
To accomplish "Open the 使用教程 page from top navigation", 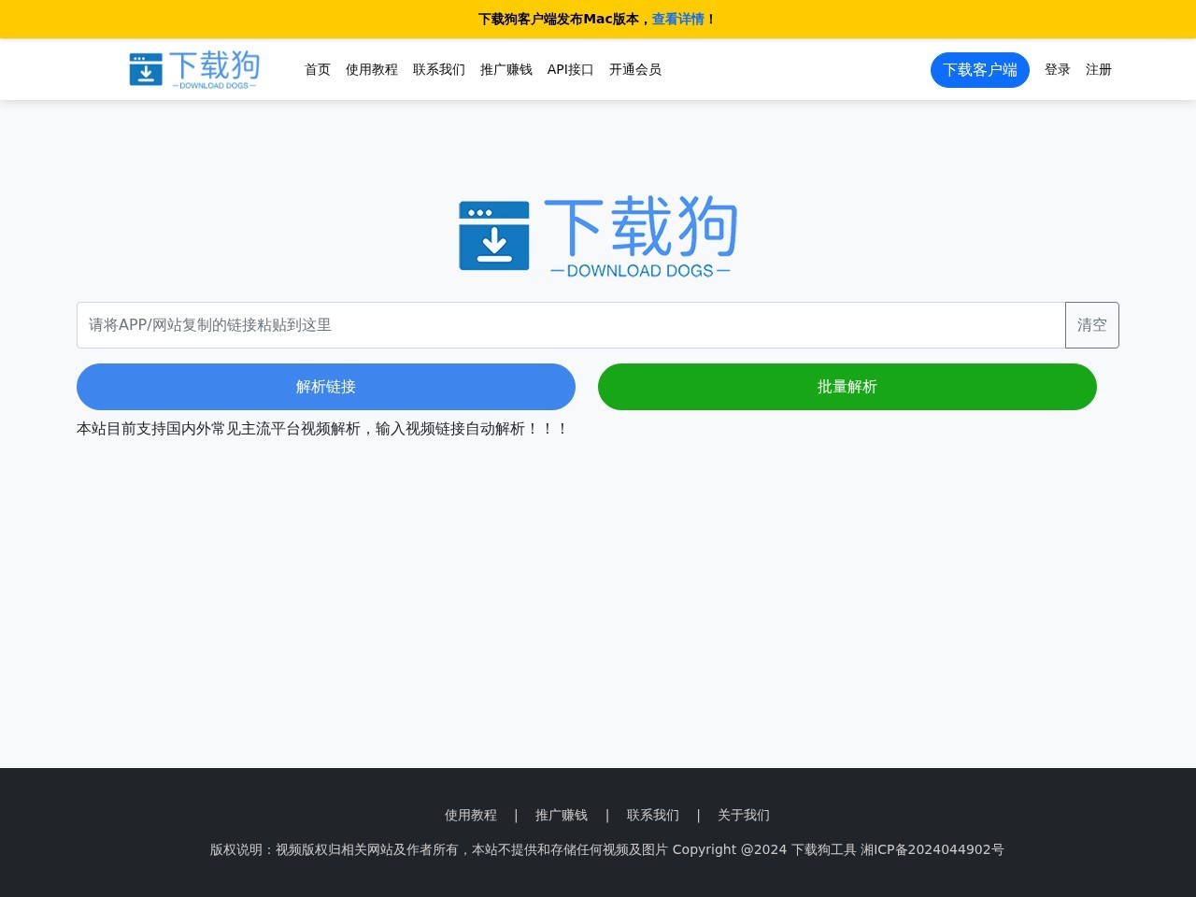I will click(371, 69).
